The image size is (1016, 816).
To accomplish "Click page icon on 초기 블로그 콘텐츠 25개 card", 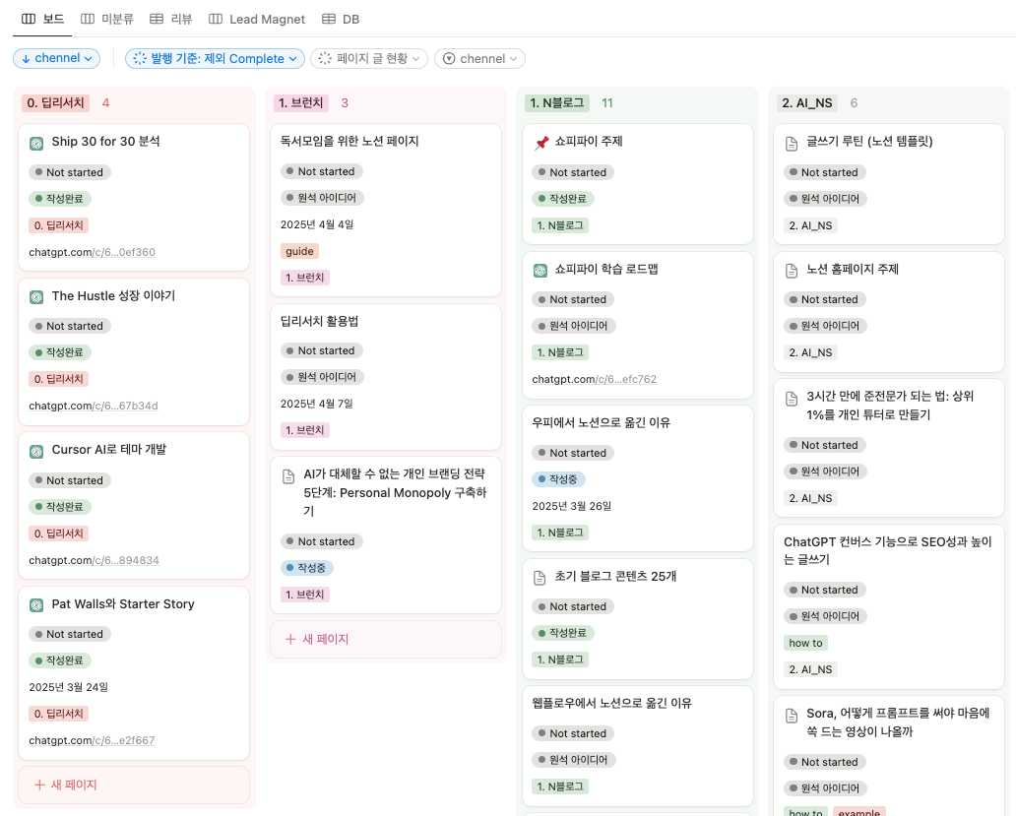I will pyautogui.click(x=540, y=578).
